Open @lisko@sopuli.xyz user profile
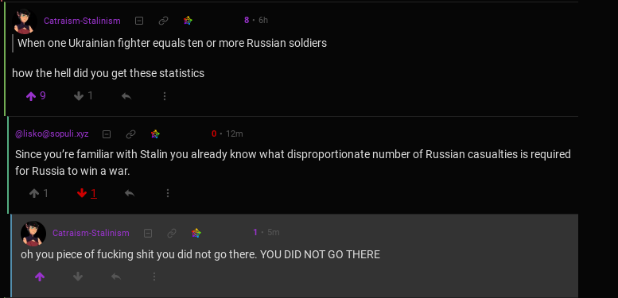Viewport: 618px width, 298px height. (x=52, y=134)
